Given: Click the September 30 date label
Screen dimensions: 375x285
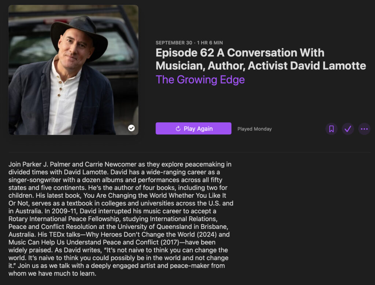Looking at the screenshot, I should coord(174,42).
